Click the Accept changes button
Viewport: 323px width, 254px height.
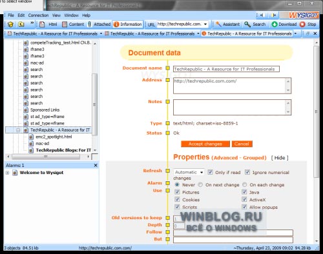point(205,144)
